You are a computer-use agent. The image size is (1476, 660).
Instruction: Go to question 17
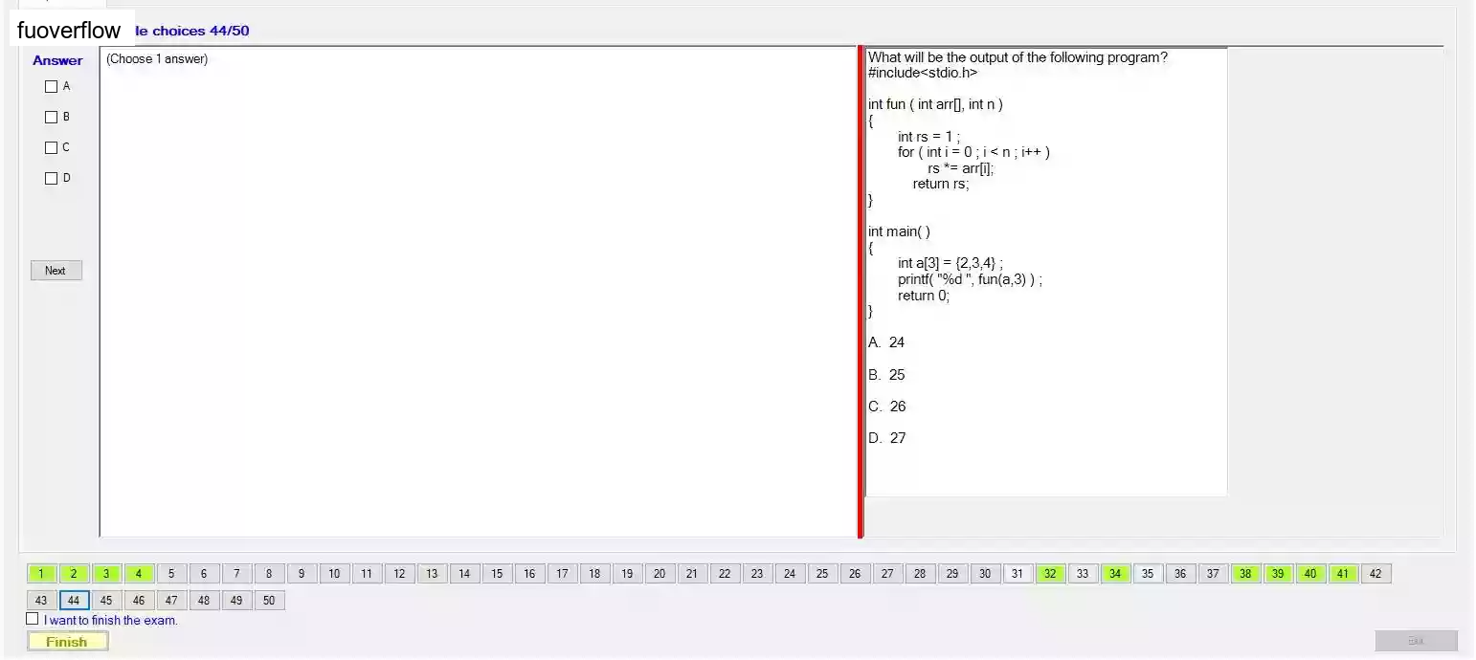562,574
